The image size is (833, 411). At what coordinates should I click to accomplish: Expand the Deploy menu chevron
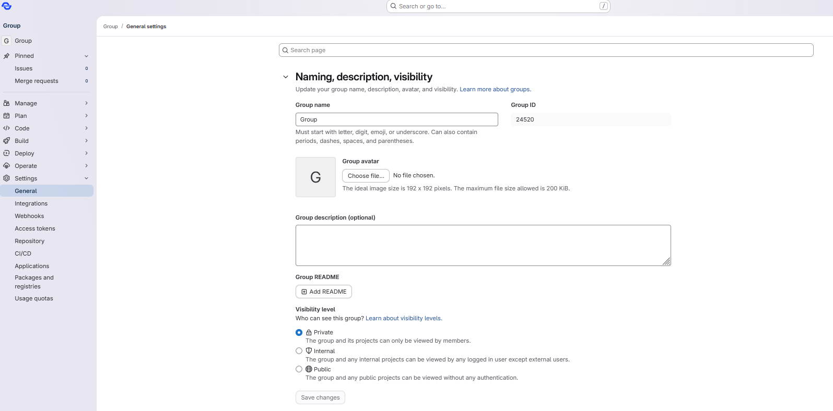click(x=87, y=153)
